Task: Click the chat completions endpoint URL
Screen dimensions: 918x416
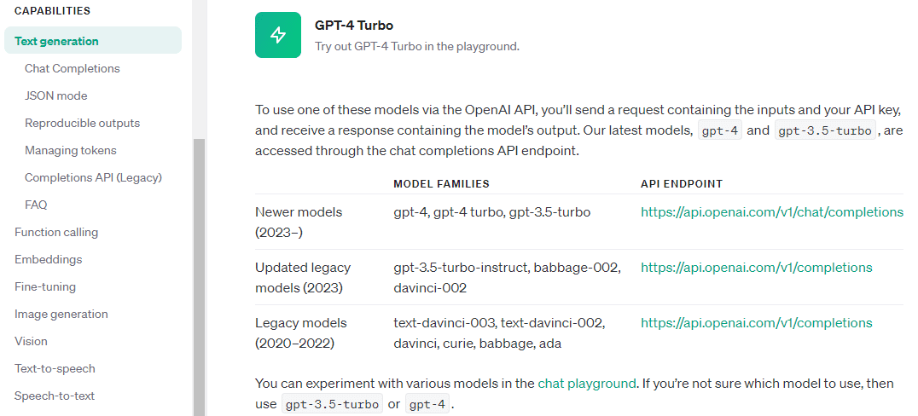Action: 771,212
